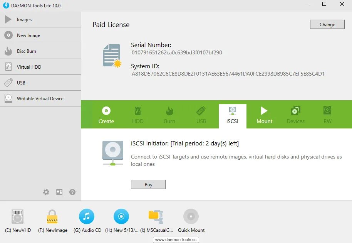Select the System ID value text
This screenshot has width=352, height=243.
[228, 74]
